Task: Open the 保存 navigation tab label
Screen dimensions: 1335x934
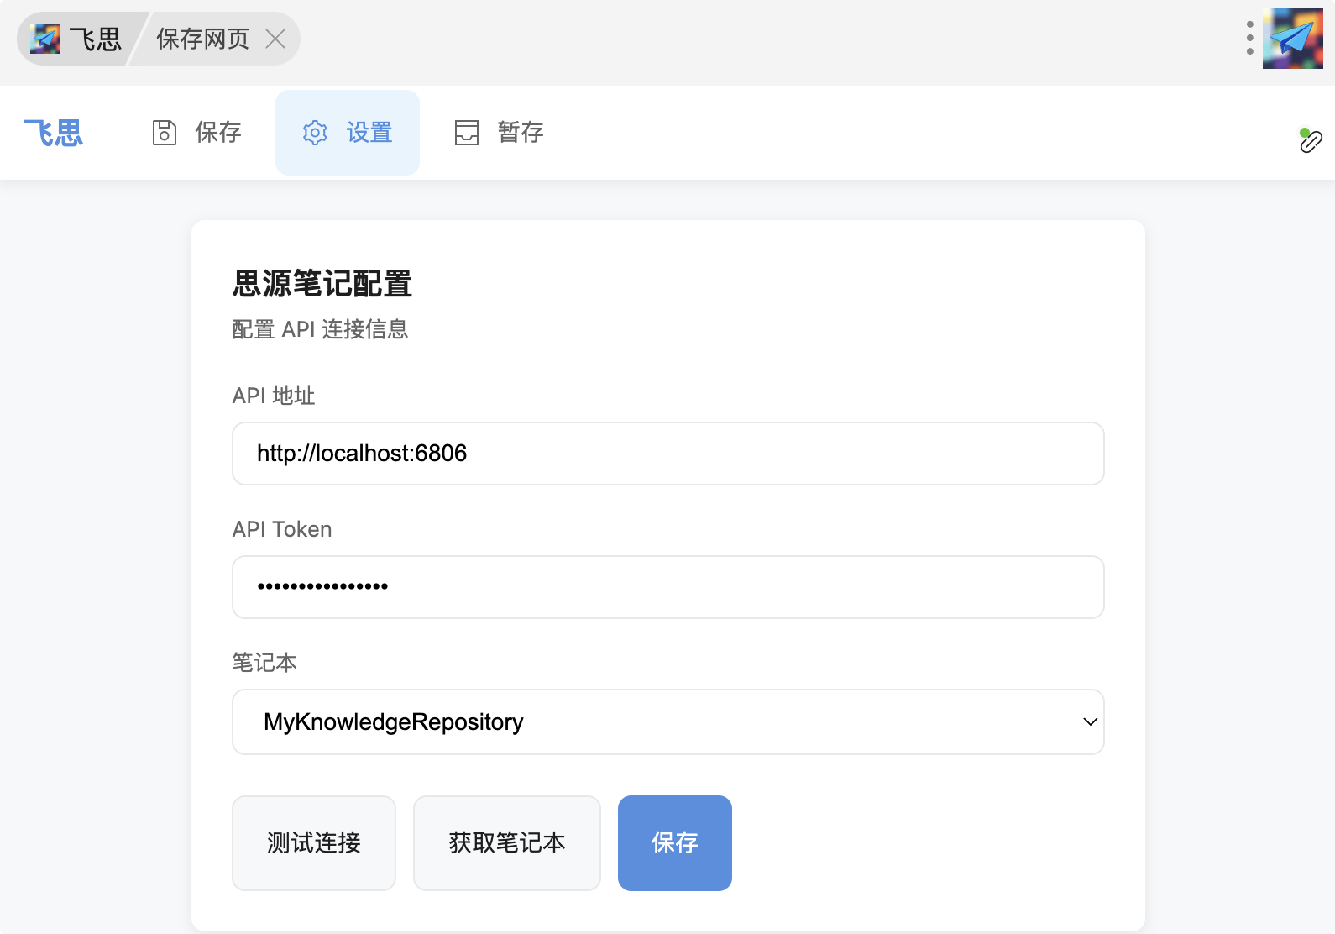Action: point(218,133)
